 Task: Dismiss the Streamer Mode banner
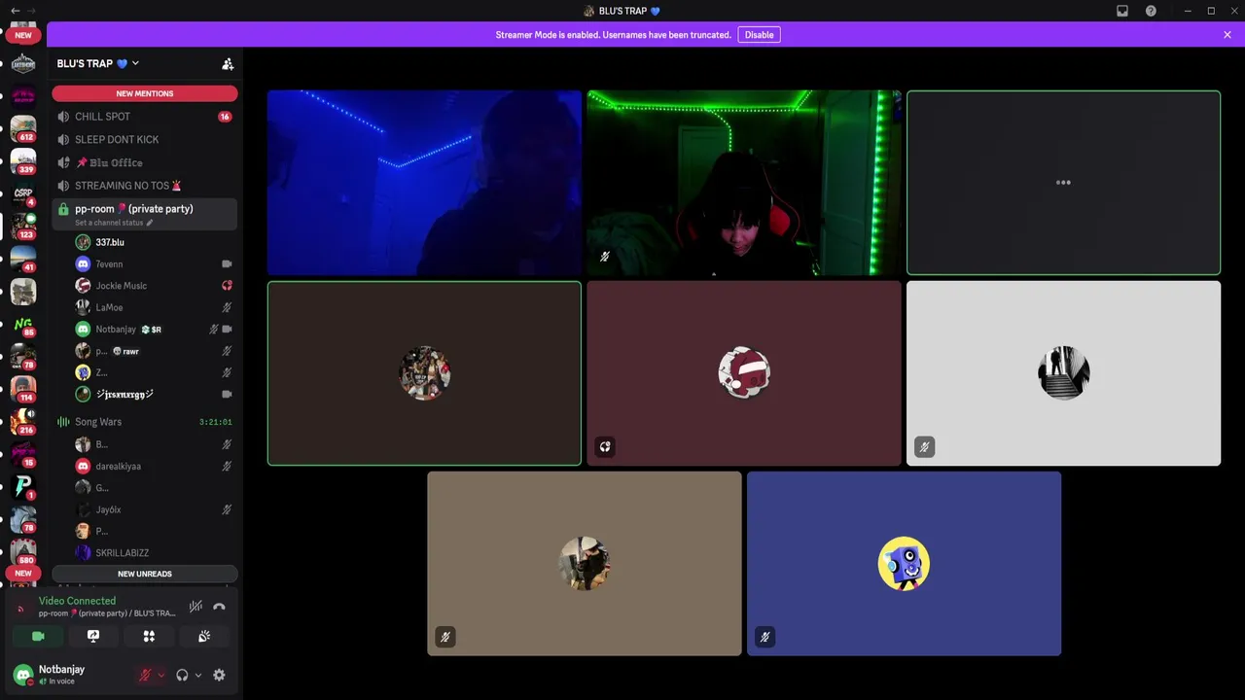pos(1227,35)
